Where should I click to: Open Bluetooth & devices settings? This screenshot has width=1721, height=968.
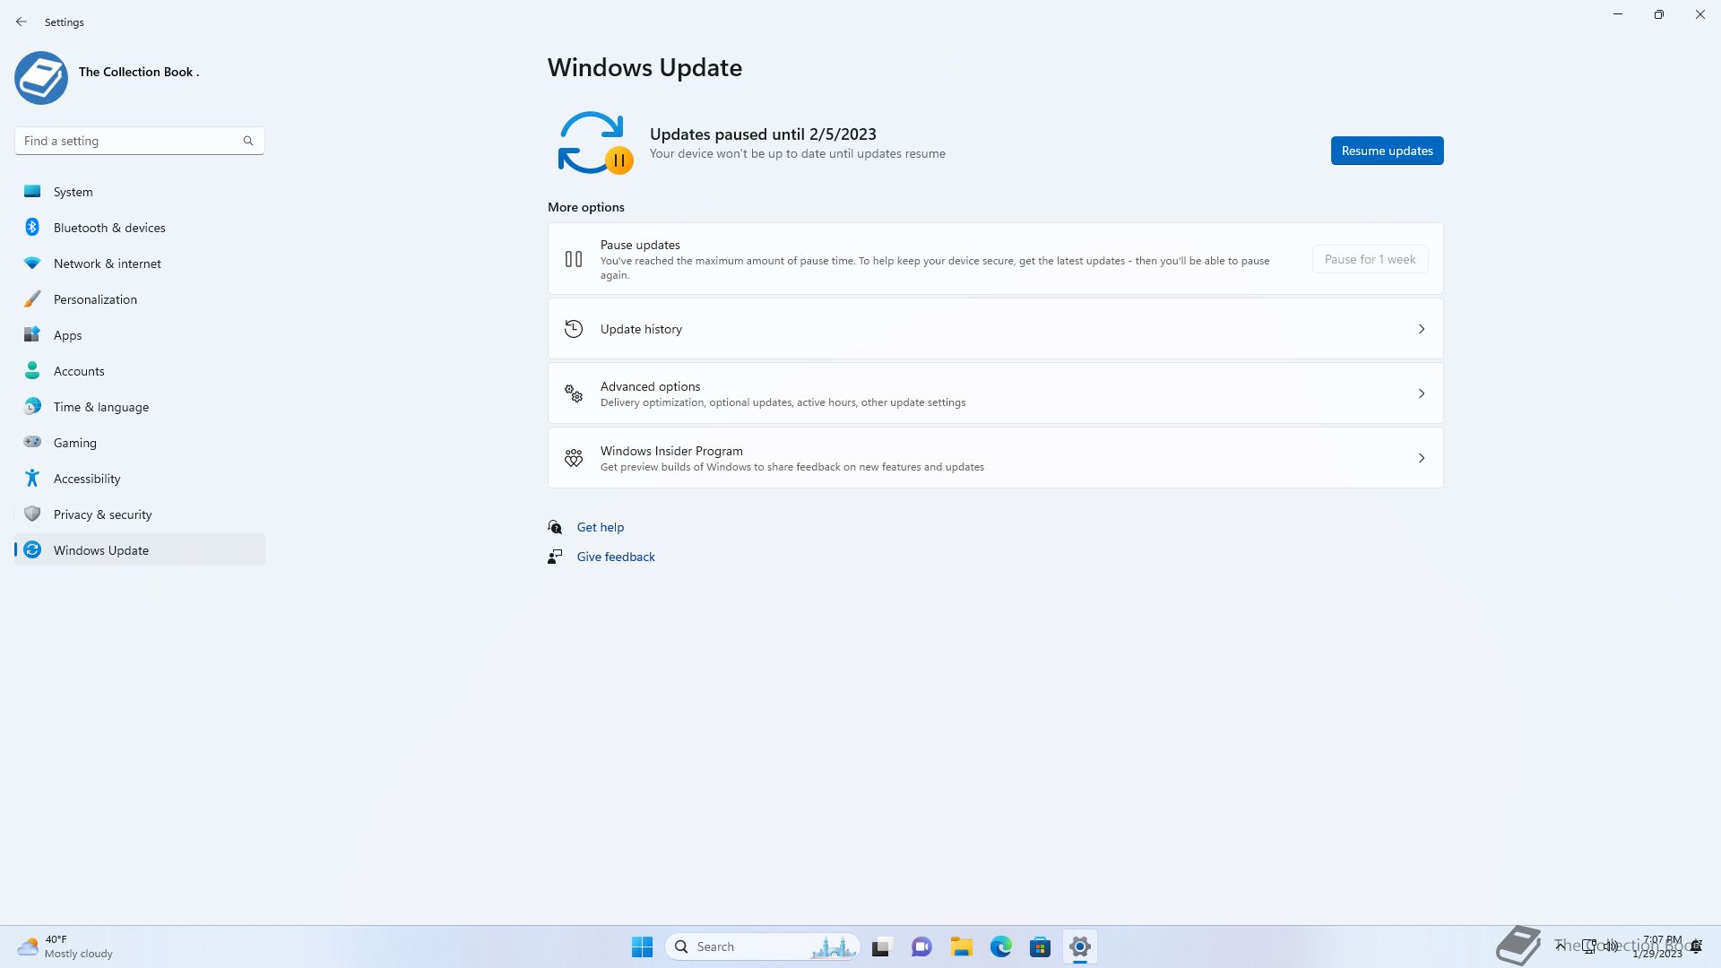140,227
